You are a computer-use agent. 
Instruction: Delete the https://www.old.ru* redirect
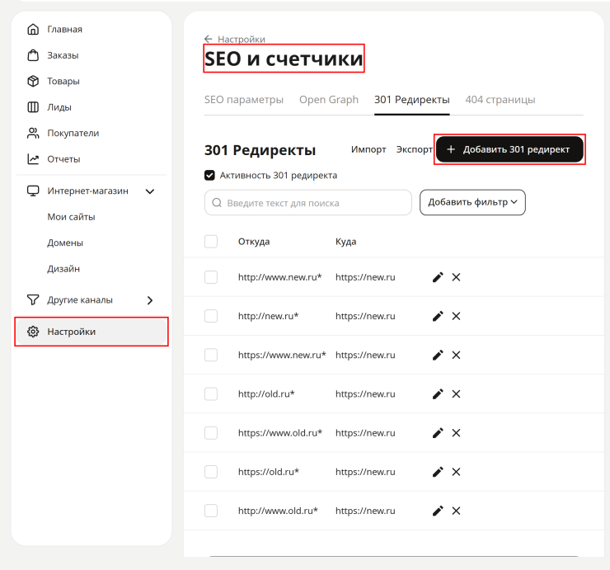coord(457,433)
